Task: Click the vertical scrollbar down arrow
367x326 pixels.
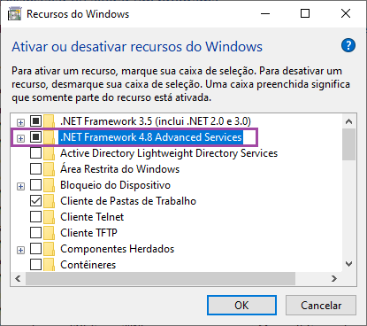Action: 349,264
